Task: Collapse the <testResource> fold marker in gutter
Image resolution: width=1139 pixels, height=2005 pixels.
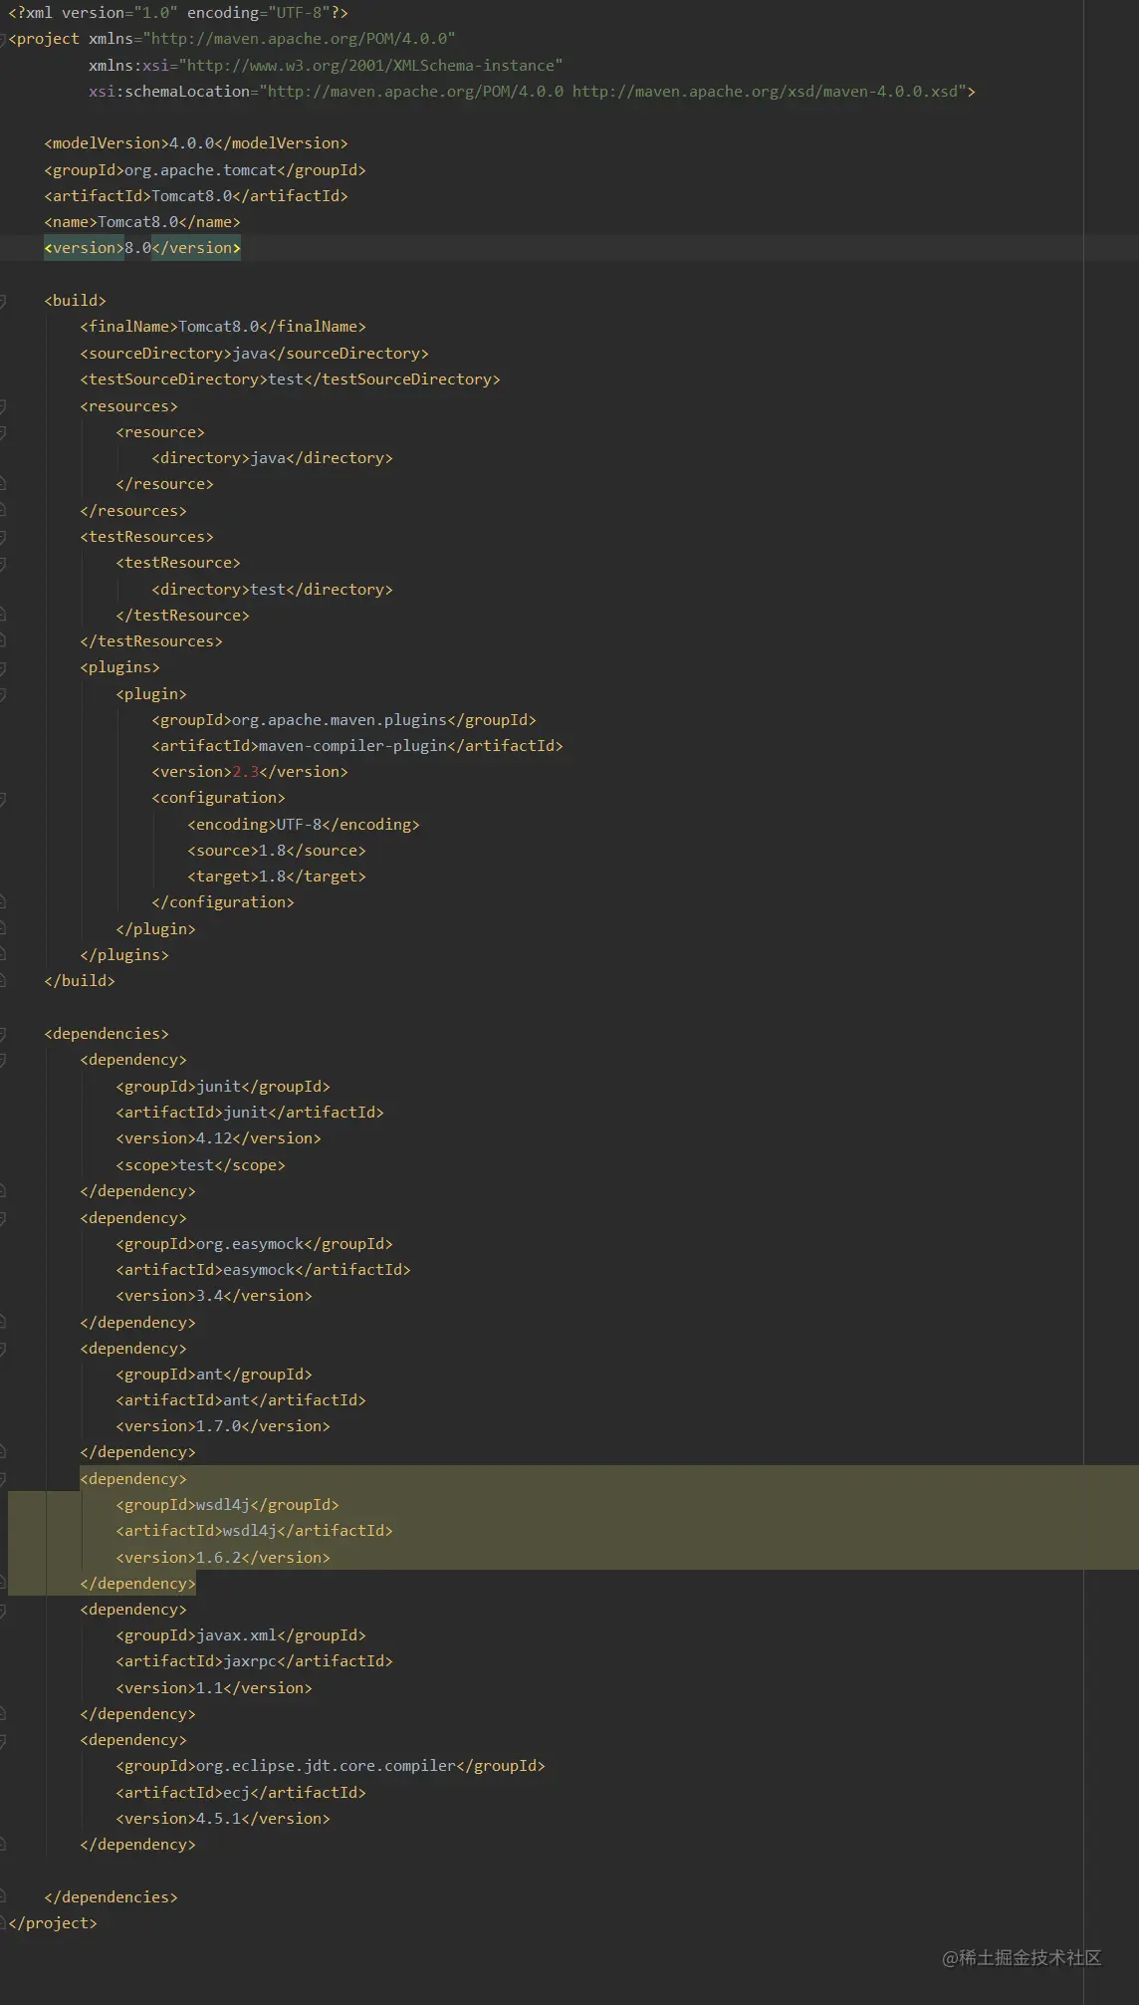Action: 3,563
